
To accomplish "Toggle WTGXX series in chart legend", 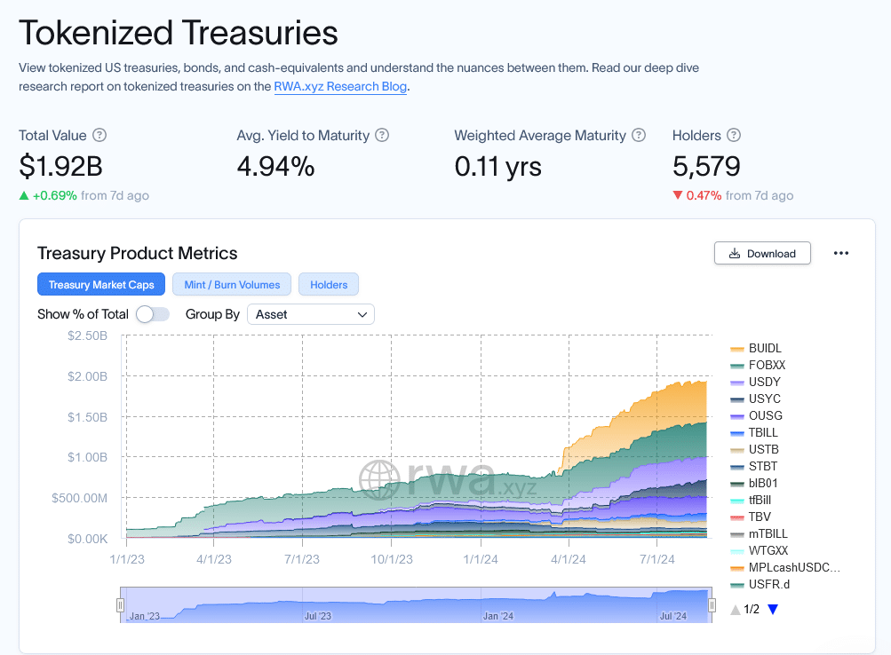I will (760, 550).
